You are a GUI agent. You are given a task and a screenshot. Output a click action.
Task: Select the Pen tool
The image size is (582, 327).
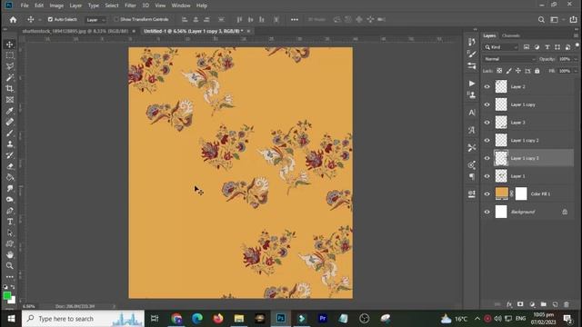click(10, 211)
